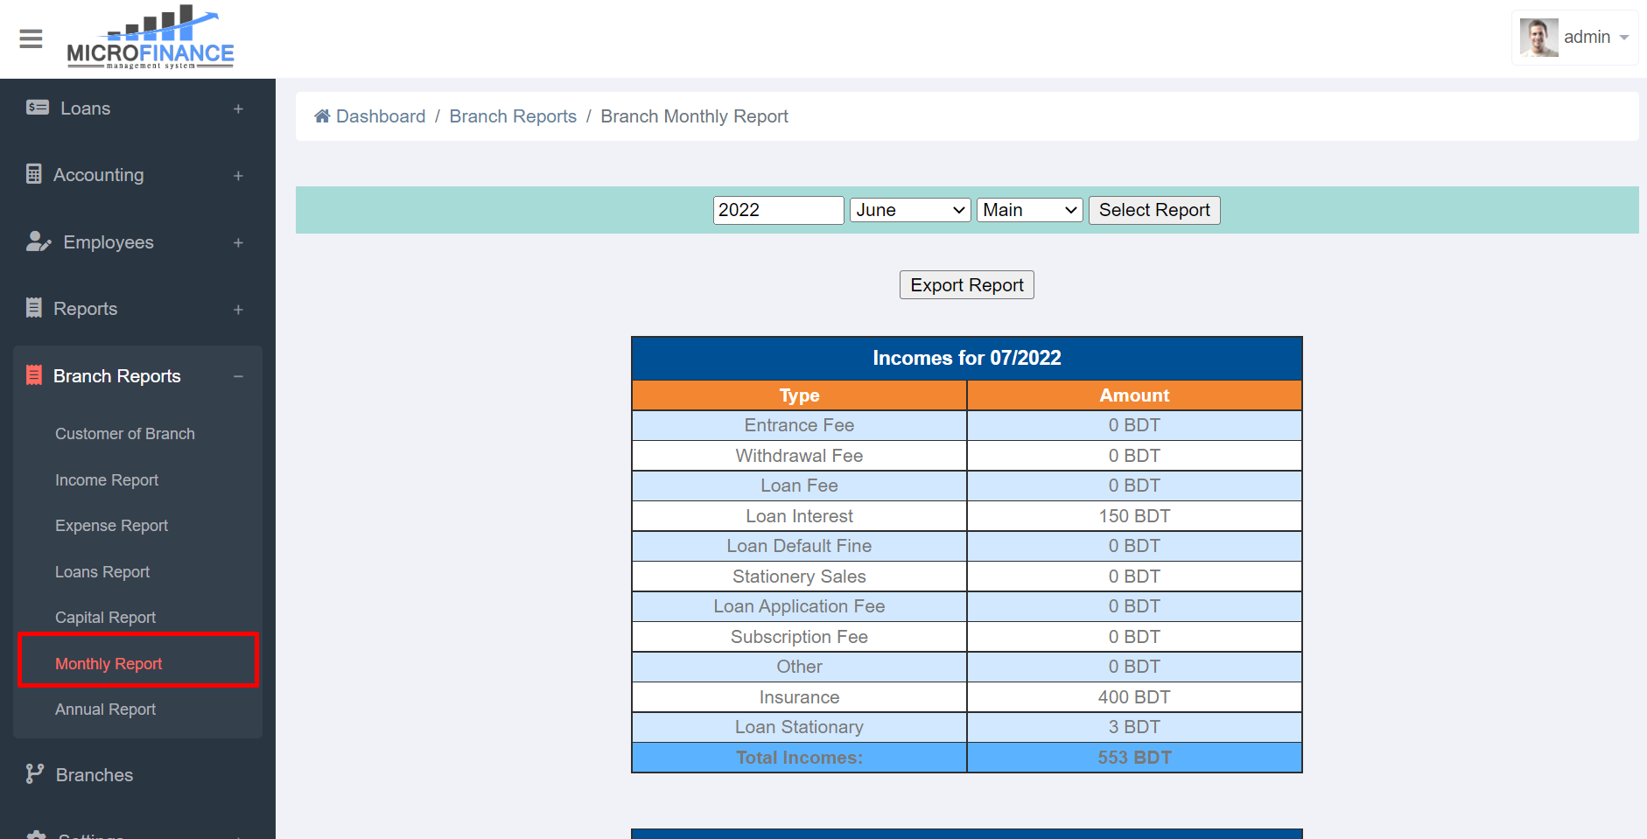Image resolution: width=1647 pixels, height=839 pixels.
Task: Select the Entrance Fee row label
Action: [x=799, y=425]
